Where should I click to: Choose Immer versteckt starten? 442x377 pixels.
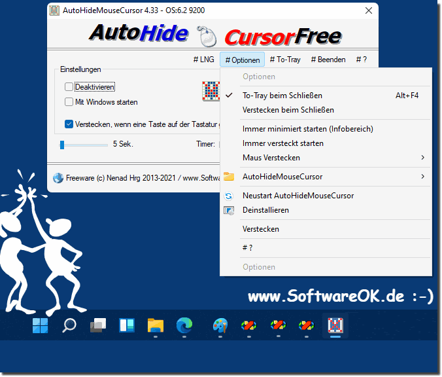326,143
